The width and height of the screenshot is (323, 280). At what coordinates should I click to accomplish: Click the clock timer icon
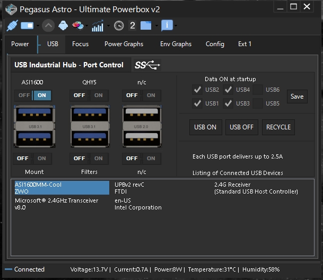click(x=119, y=25)
